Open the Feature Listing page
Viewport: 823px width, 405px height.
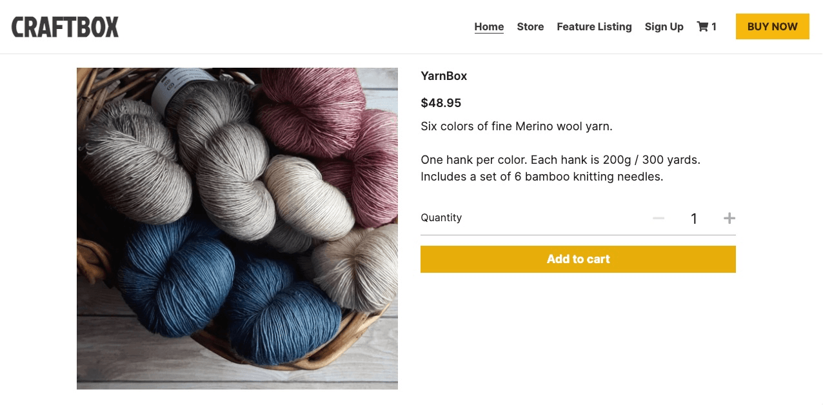pyautogui.click(x=594, y=26)
